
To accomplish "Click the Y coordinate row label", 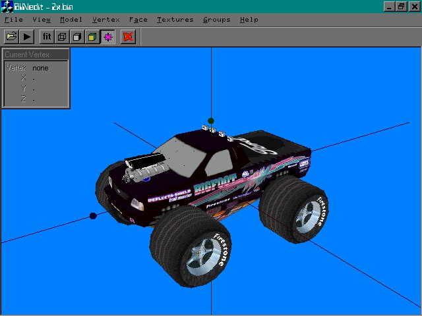I will click(24, 88).
